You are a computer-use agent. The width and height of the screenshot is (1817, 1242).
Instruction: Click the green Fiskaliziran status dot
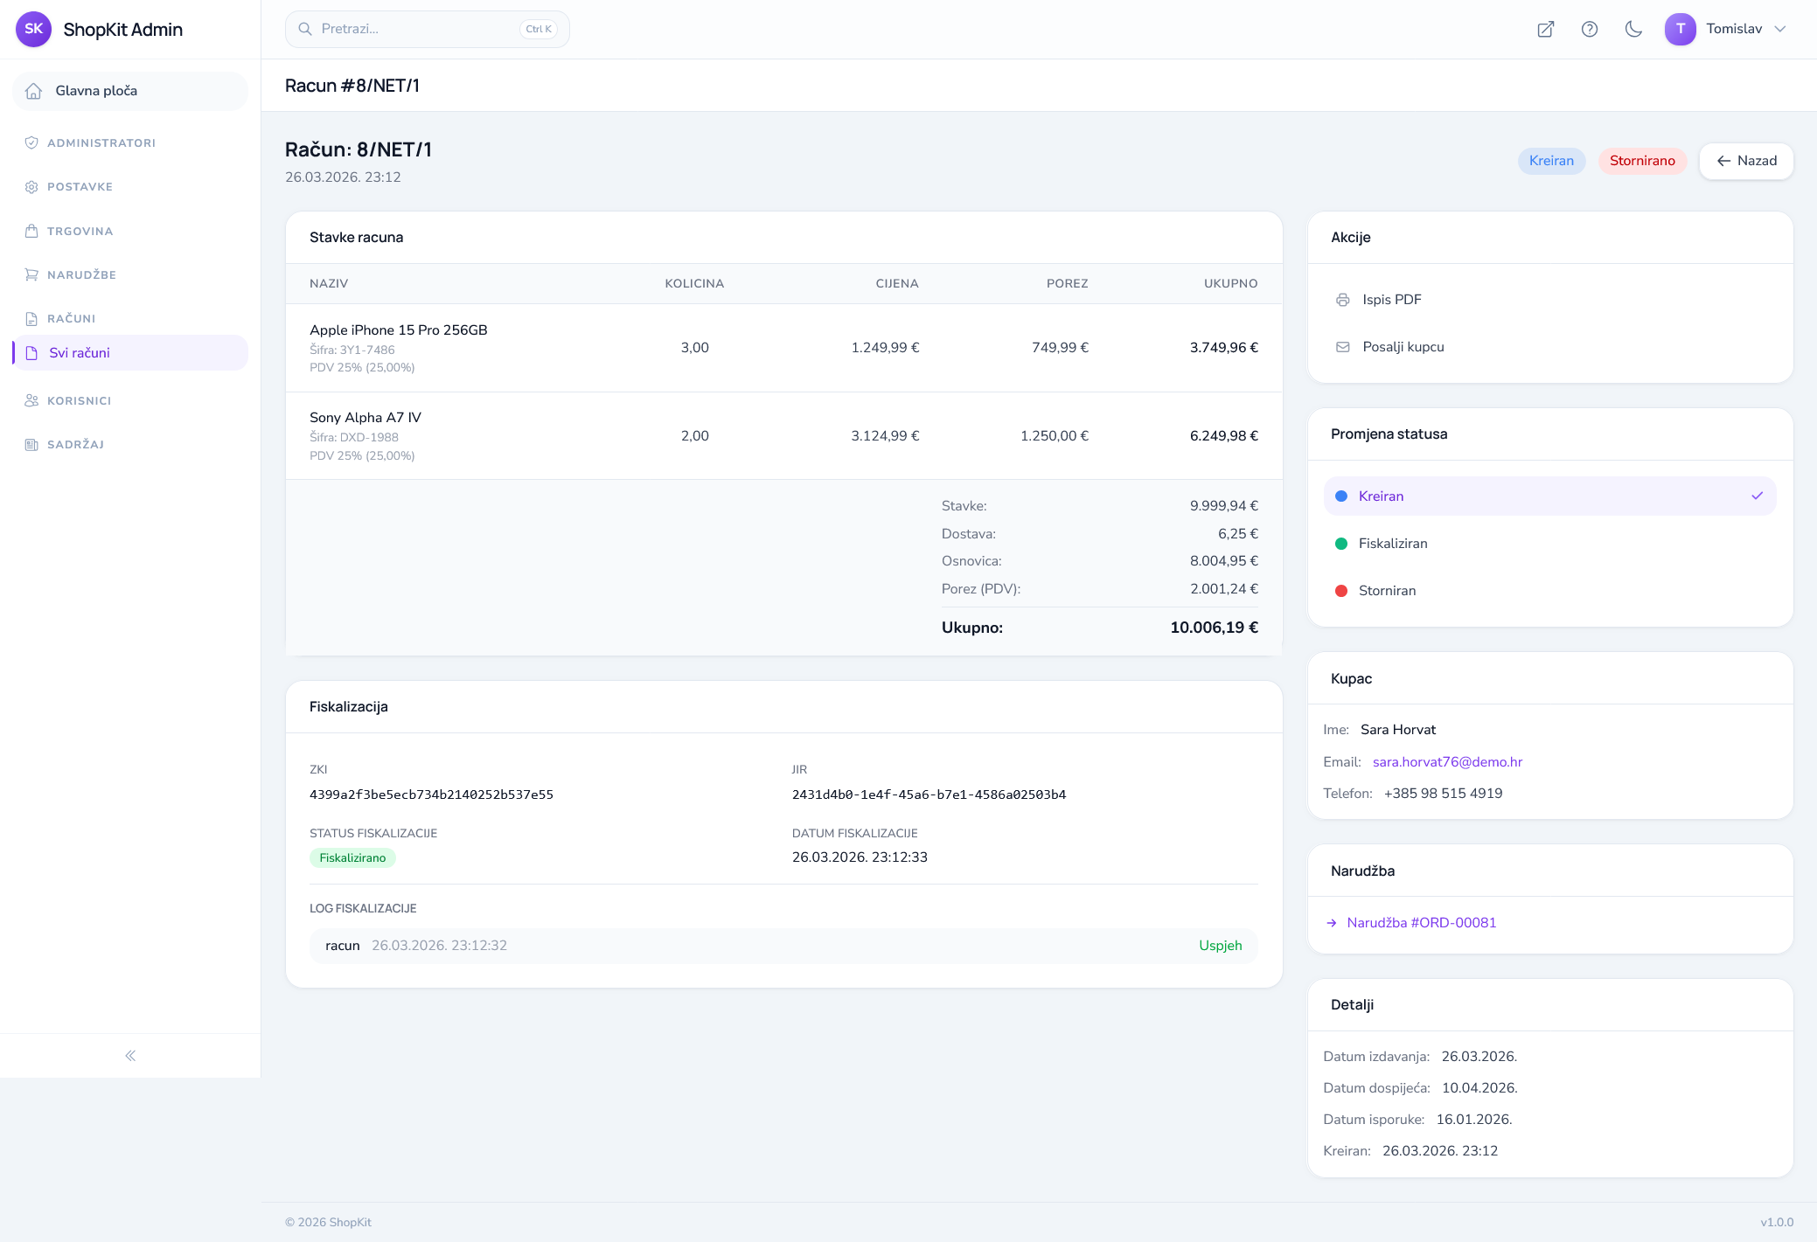[1341, 543]
